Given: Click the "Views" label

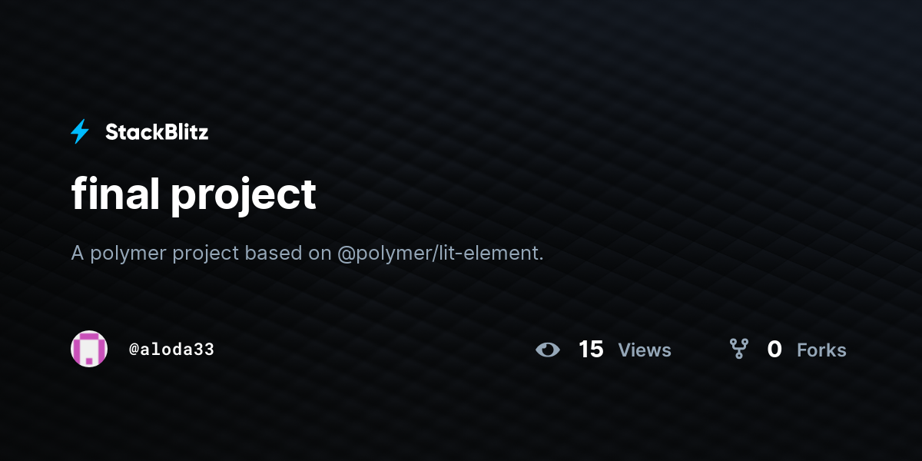Looking at the screenshot, I should click(x=645, y=350).
